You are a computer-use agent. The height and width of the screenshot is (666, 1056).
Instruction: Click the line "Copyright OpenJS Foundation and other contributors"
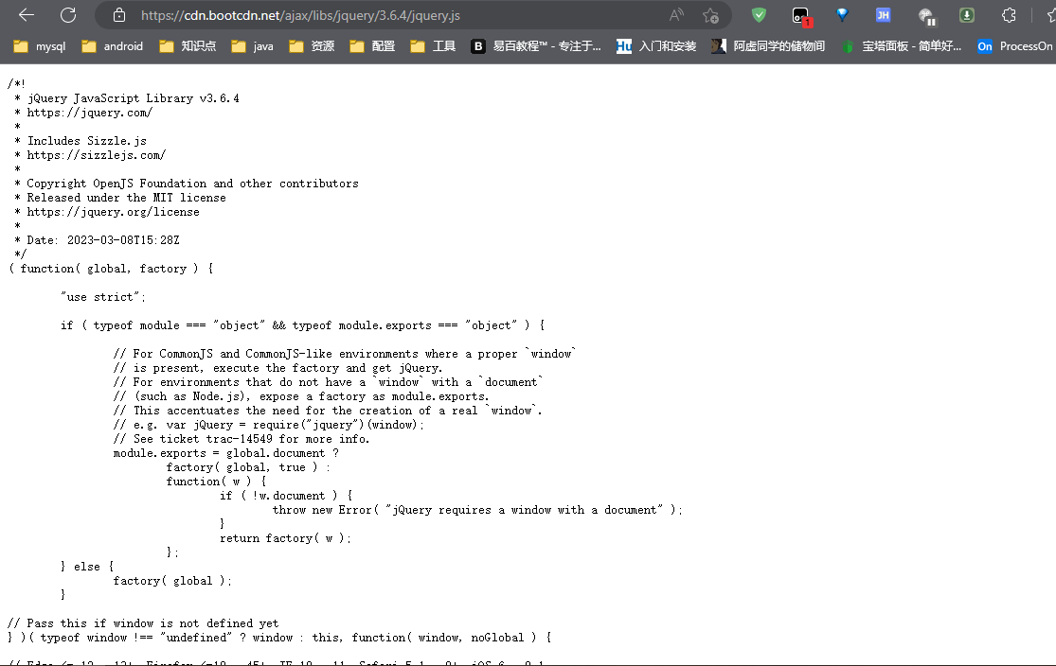(x=192, y=183)
